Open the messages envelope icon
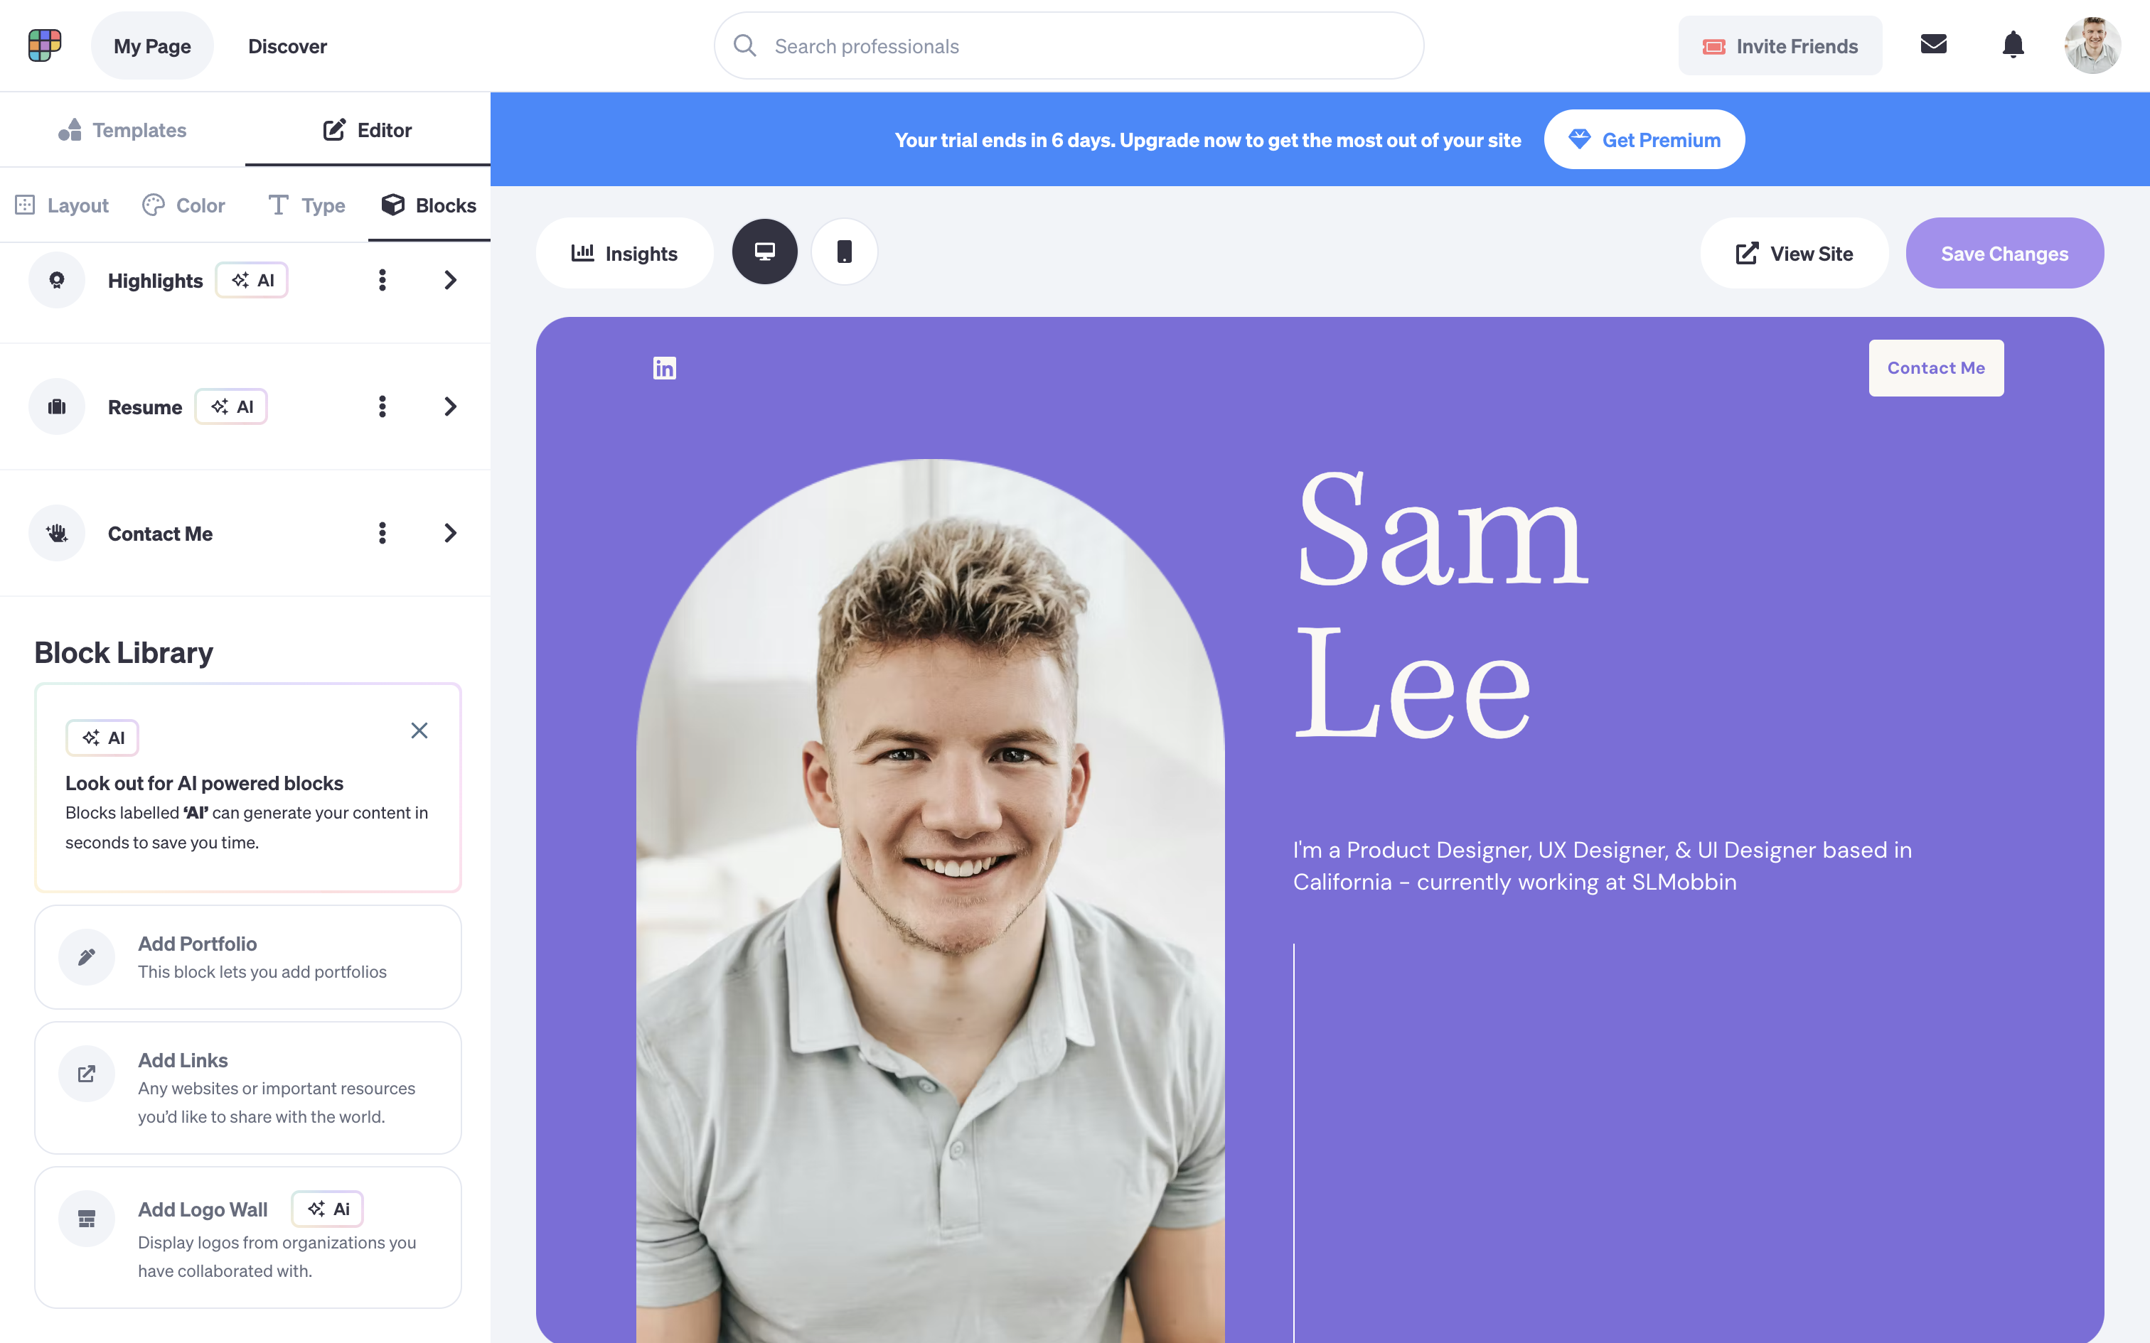2150x1343 pixels. (1933, 44)
